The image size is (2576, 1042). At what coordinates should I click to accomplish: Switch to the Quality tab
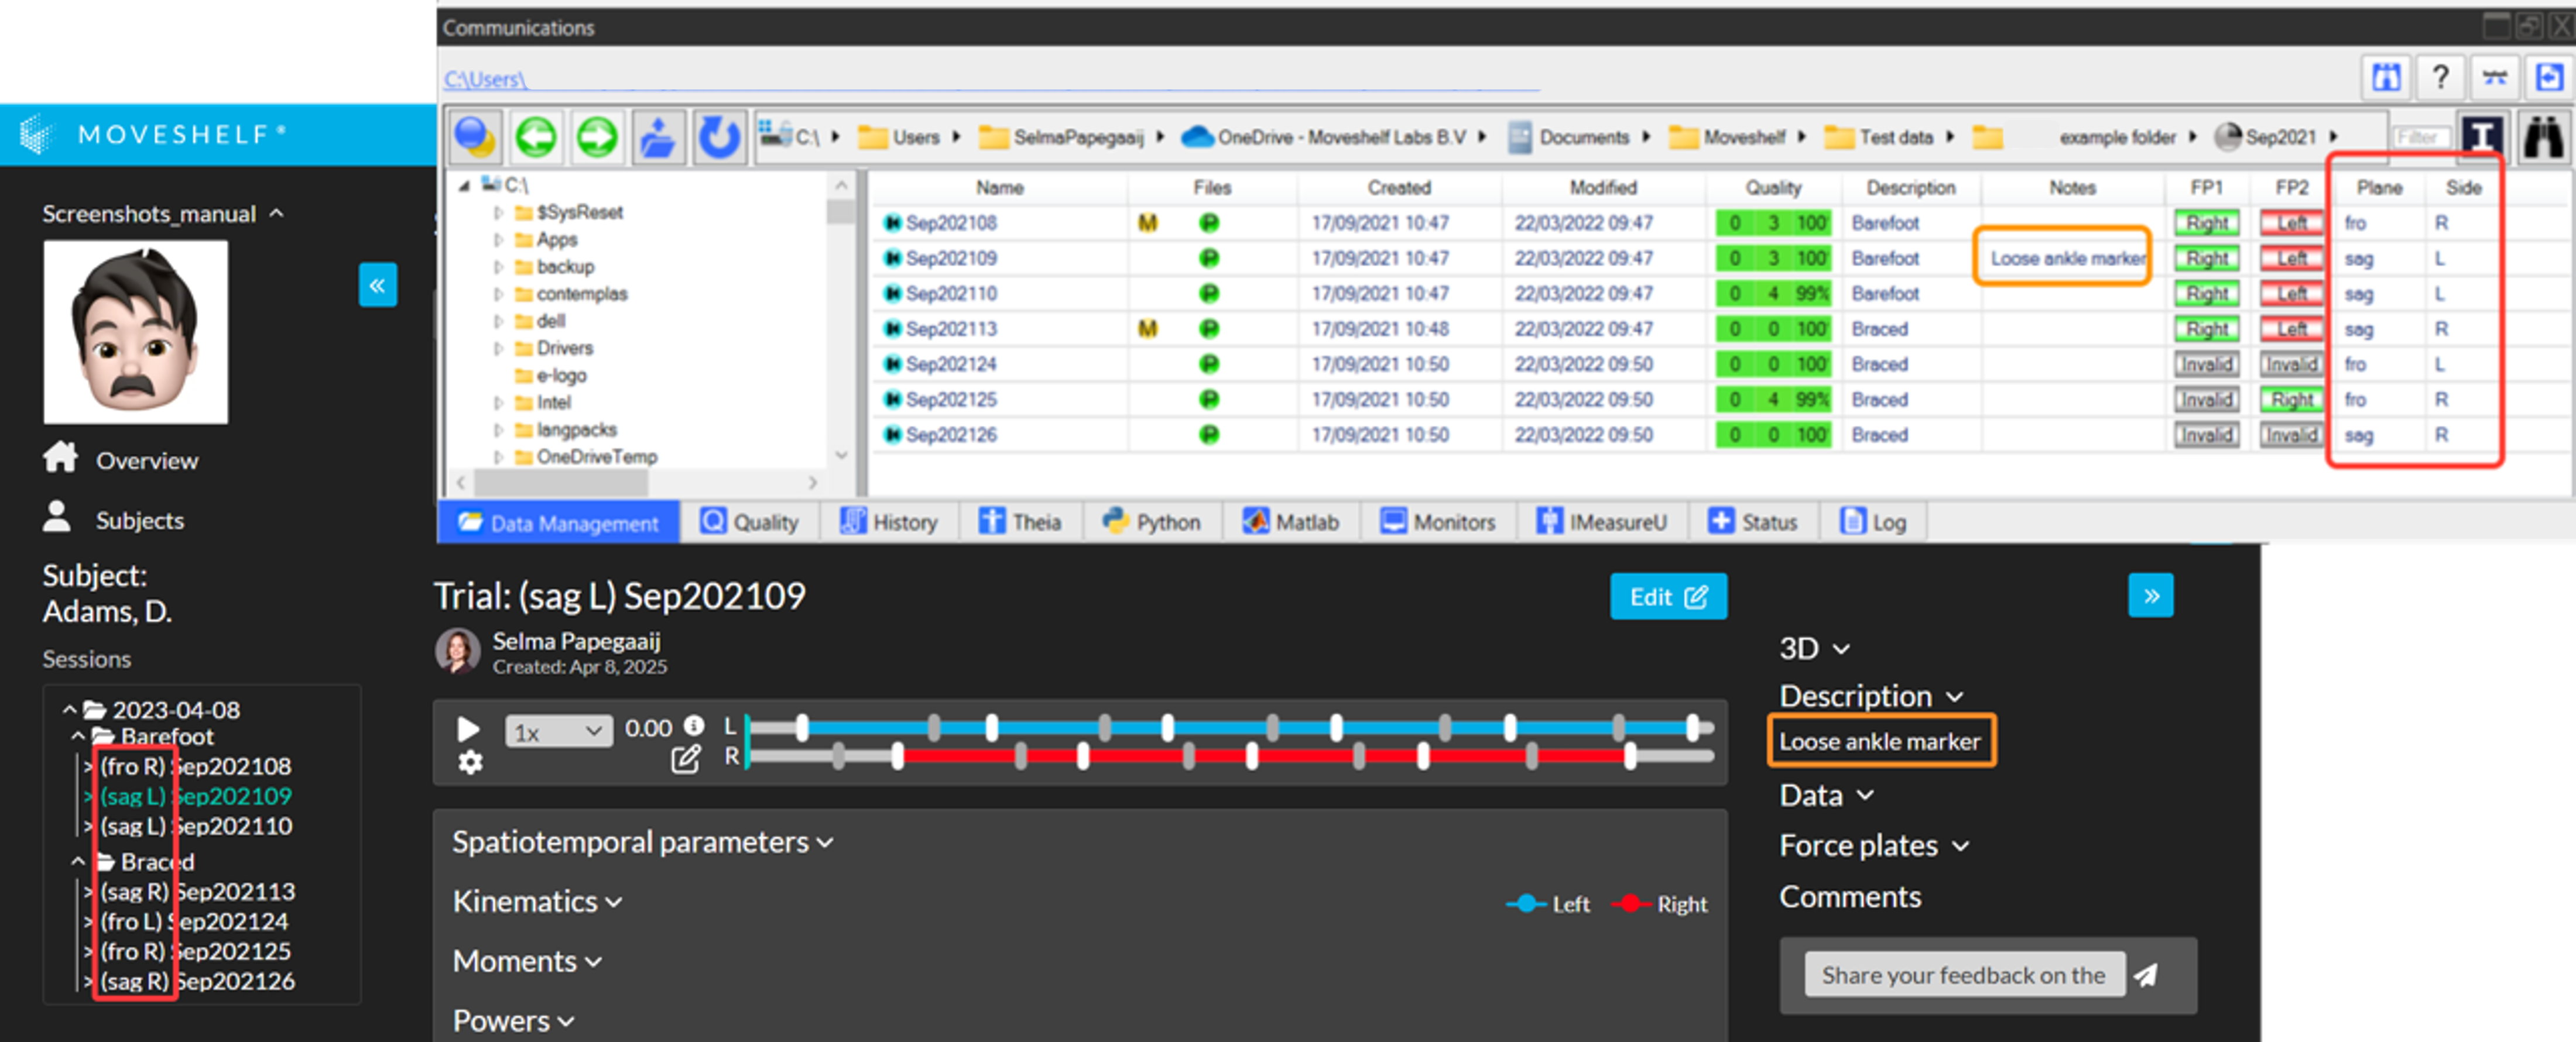750,521
